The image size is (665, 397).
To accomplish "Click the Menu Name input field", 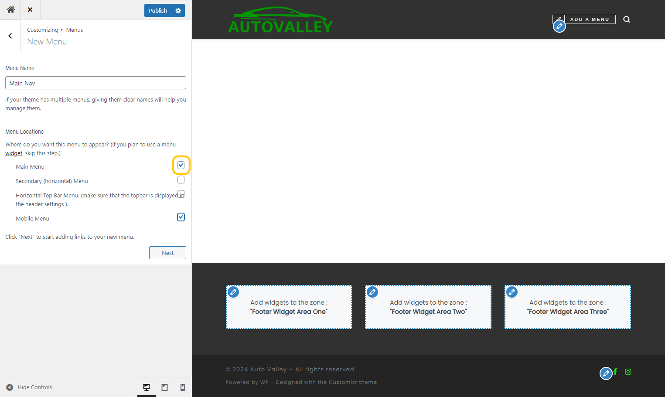I will click(x=95, y=83).
